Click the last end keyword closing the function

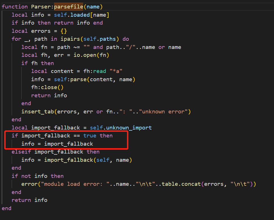[x=6, y=208]
